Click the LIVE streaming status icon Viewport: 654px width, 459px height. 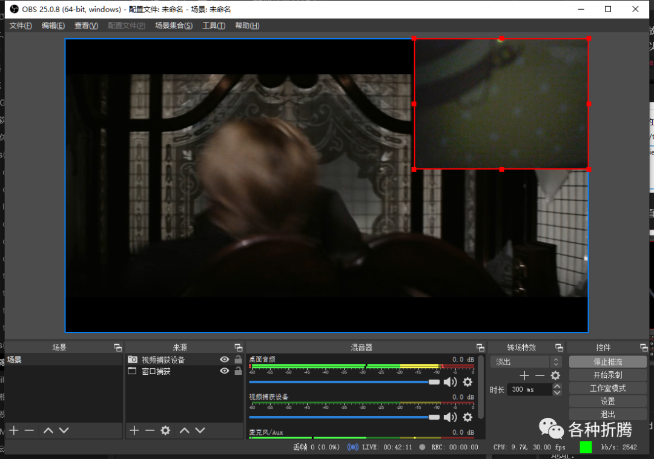click(x=352, y=447)
